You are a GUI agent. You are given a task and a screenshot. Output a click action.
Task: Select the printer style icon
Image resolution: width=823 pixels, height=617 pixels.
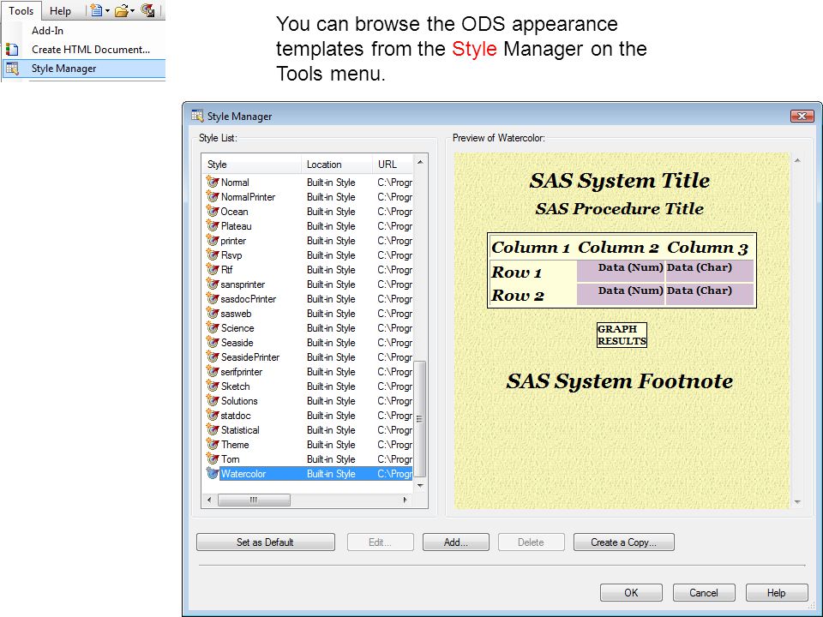(x=212, y=240)
